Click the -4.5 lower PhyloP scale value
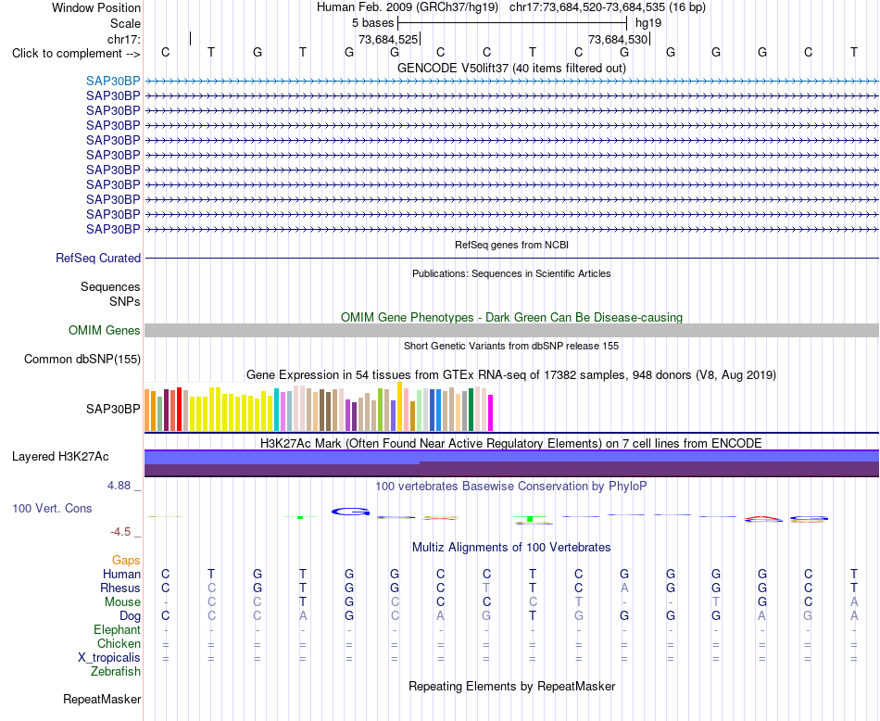880x721 pixels. pos(120,532)
